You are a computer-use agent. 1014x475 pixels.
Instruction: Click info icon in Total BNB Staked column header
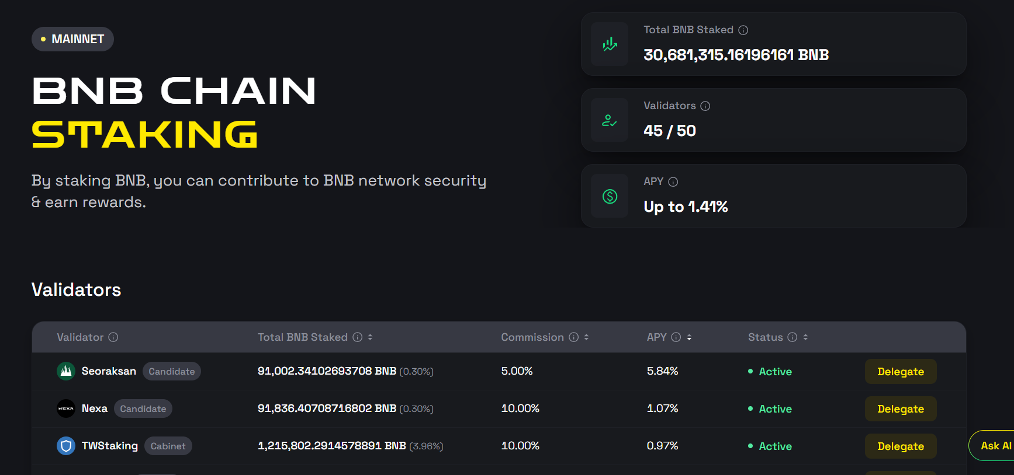pos(358,337)
